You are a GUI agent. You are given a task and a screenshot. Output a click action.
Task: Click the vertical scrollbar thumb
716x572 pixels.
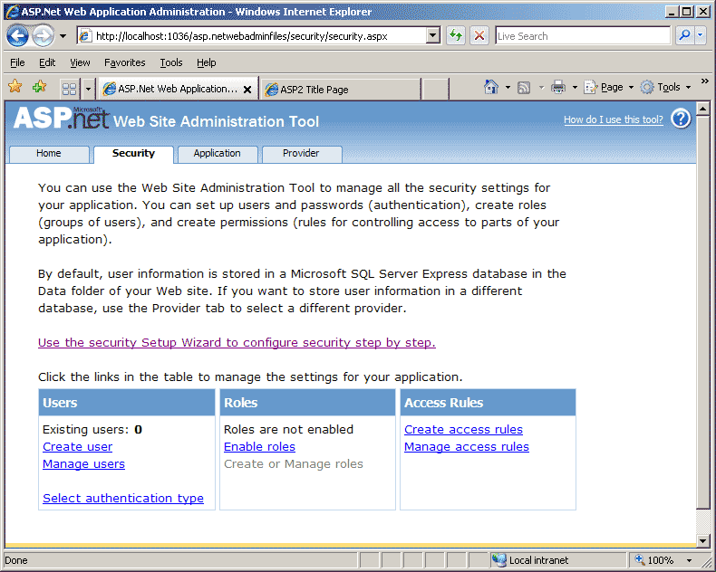[703, 311]
